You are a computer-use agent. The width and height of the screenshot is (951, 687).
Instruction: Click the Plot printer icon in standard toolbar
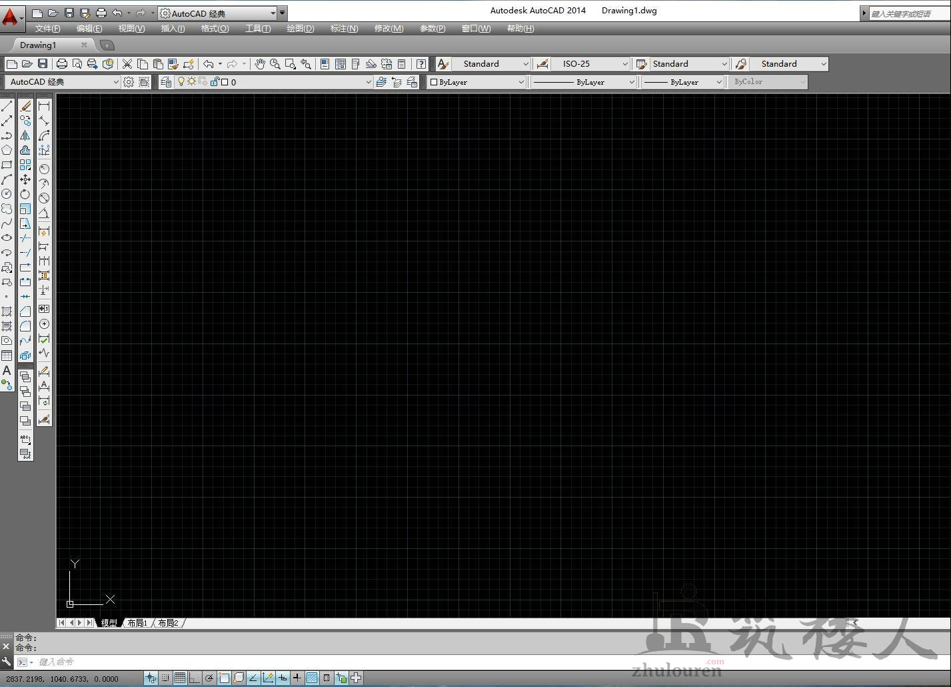[62, 64]
